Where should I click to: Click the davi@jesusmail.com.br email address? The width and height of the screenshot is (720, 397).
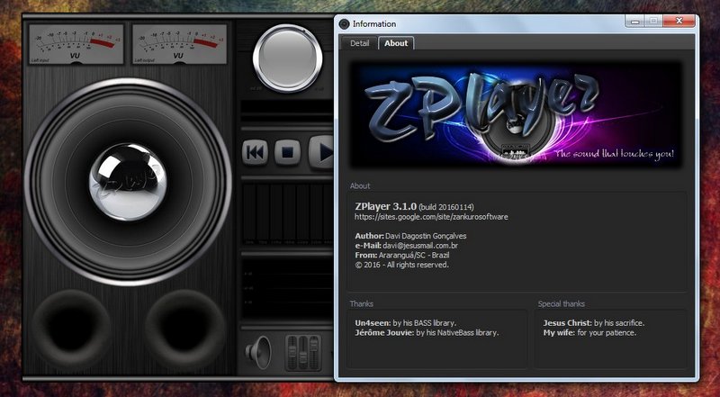tap(420, 246)
